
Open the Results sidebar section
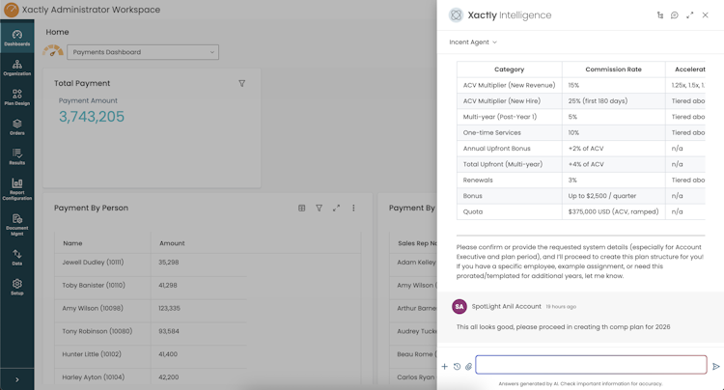tap(17, 157)
